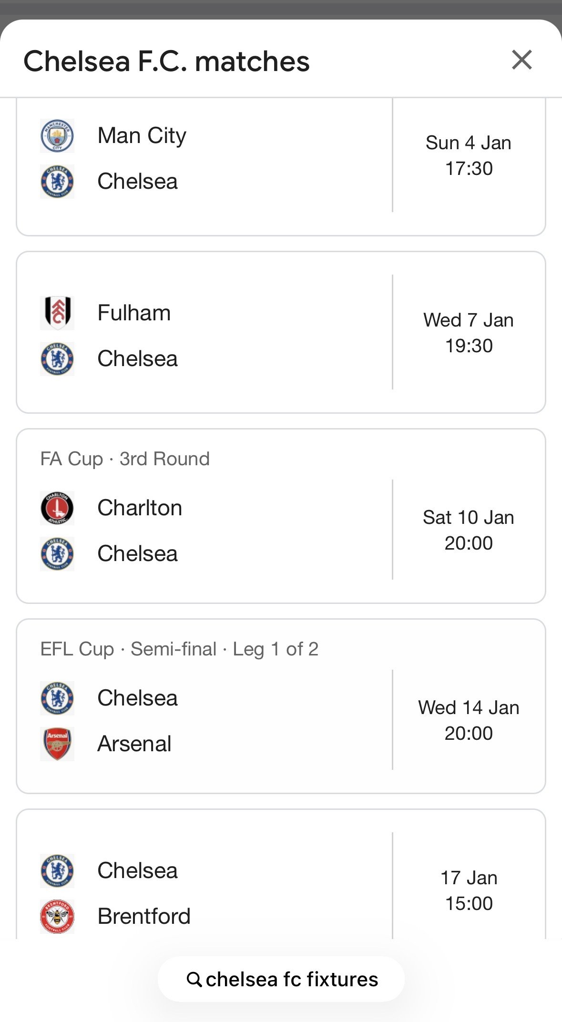This screenshot has height=1022, width=562.
Task: Tap the search magnifier icon
Action: (x=194, y=980)
